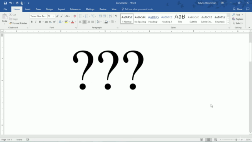This screenshot has height=142, width=252.
Task: Click the 1 word count in status bar
Action: 19,140
